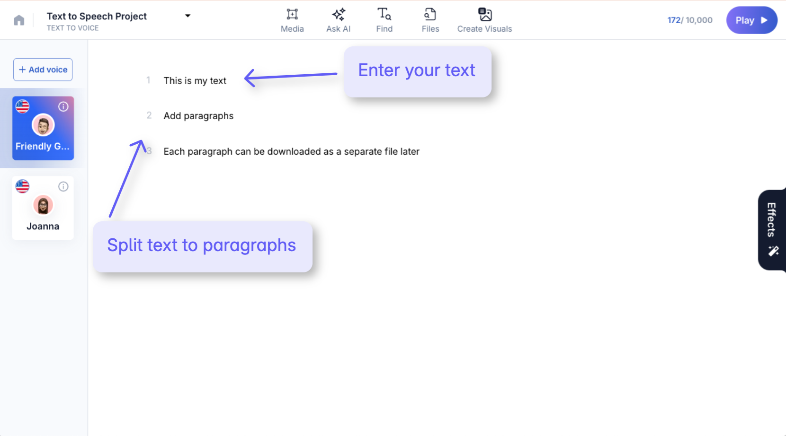Click paragraph 'Each paragraph can be downloaded...'
The width and height of the screenshot is (786, 436).
(x=291, y=152)
